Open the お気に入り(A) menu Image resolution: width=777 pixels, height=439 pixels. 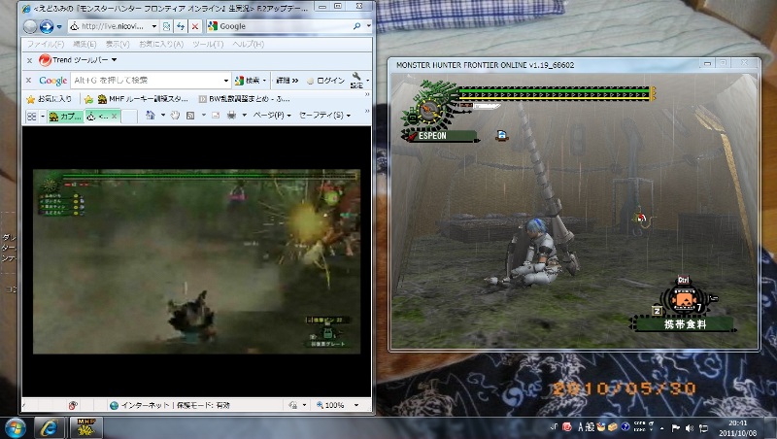pos(161,44)
